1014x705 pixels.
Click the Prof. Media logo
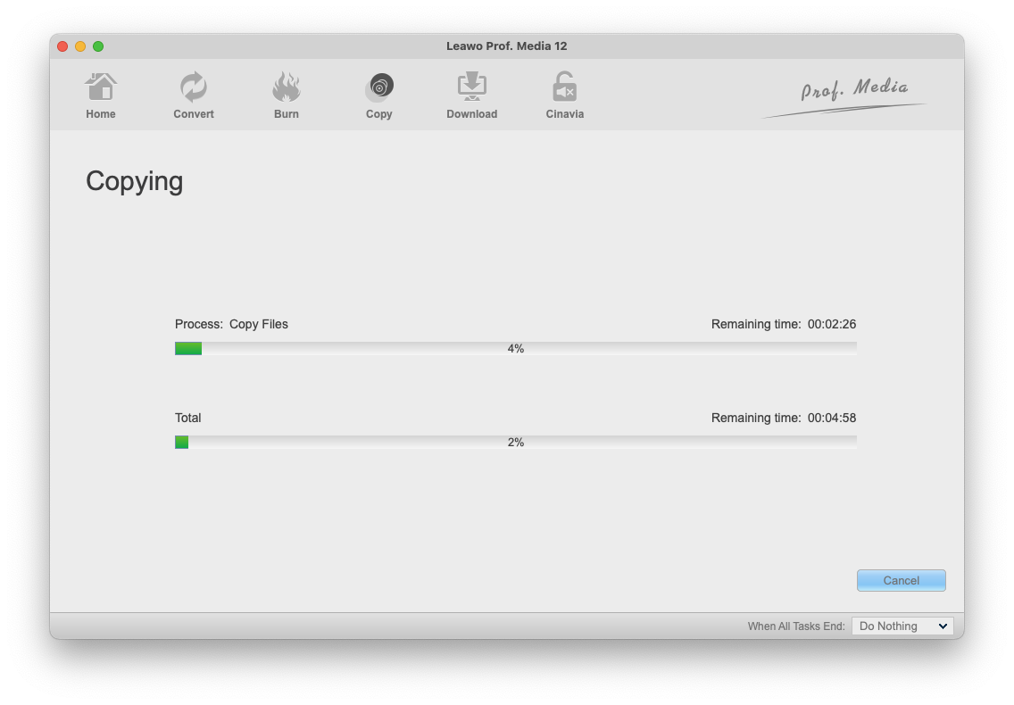(844, 97)
